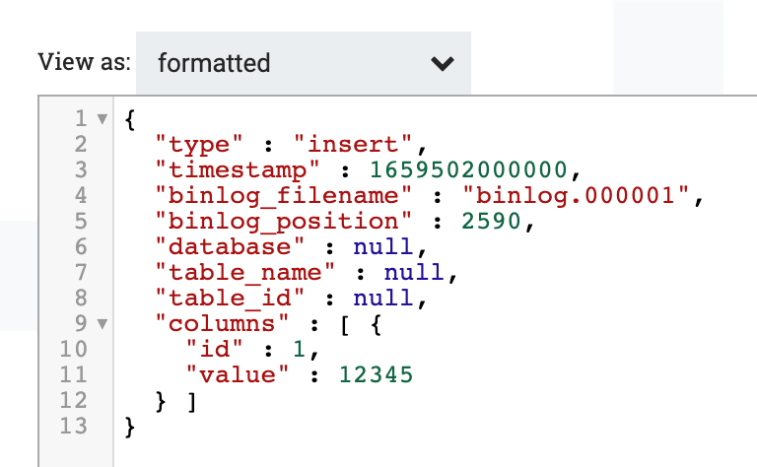Click the null value of "database"
Image resolution: width=757 pixels, height=467 pixels.
383,246
